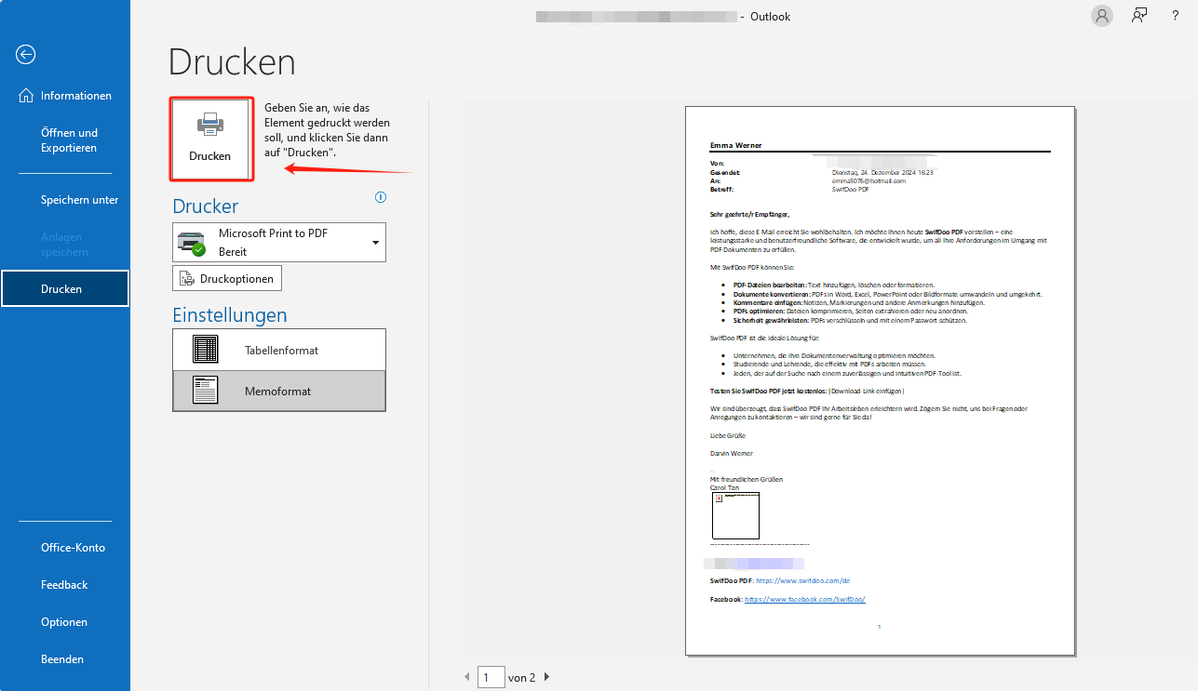Select Tabellenformat print style
Viewport: 1198px width, 691px height.
(279, 350)
